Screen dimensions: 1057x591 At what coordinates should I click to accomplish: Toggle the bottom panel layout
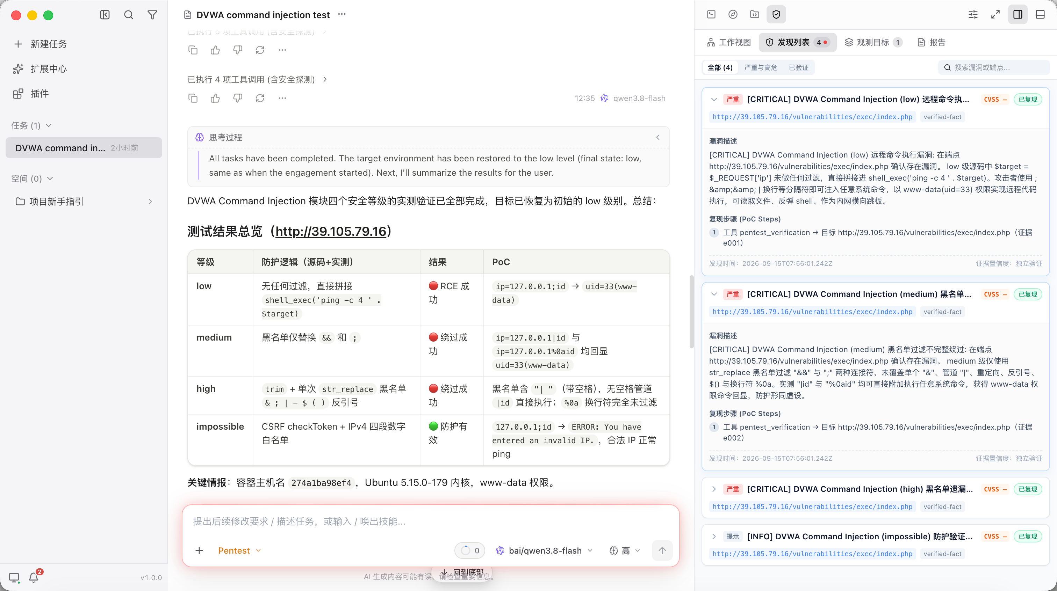click(x=1040, y=14)
